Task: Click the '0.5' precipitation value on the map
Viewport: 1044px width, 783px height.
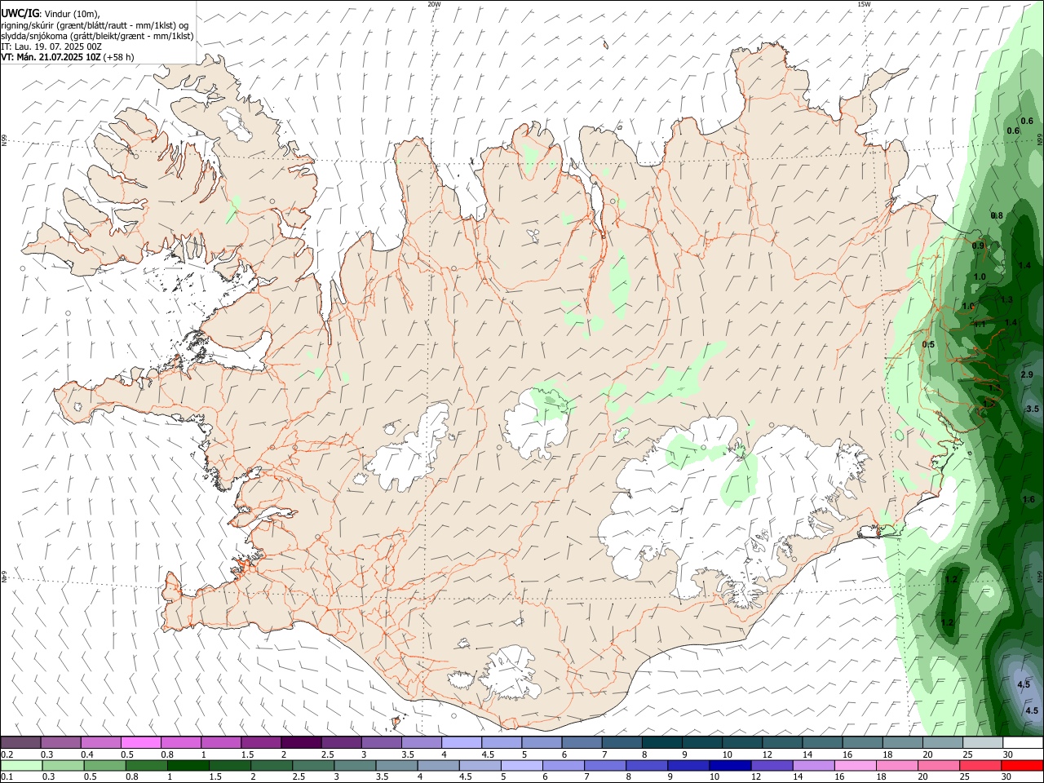Action: pyautogui.click(x=928, y=344)
